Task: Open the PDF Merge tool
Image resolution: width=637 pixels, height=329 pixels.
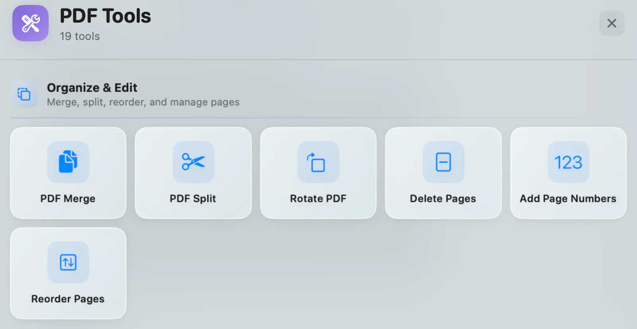Action: coord(68,173)
